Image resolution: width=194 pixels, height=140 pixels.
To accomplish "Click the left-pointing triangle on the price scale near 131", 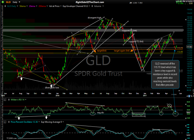I will [x=186, y=19].
